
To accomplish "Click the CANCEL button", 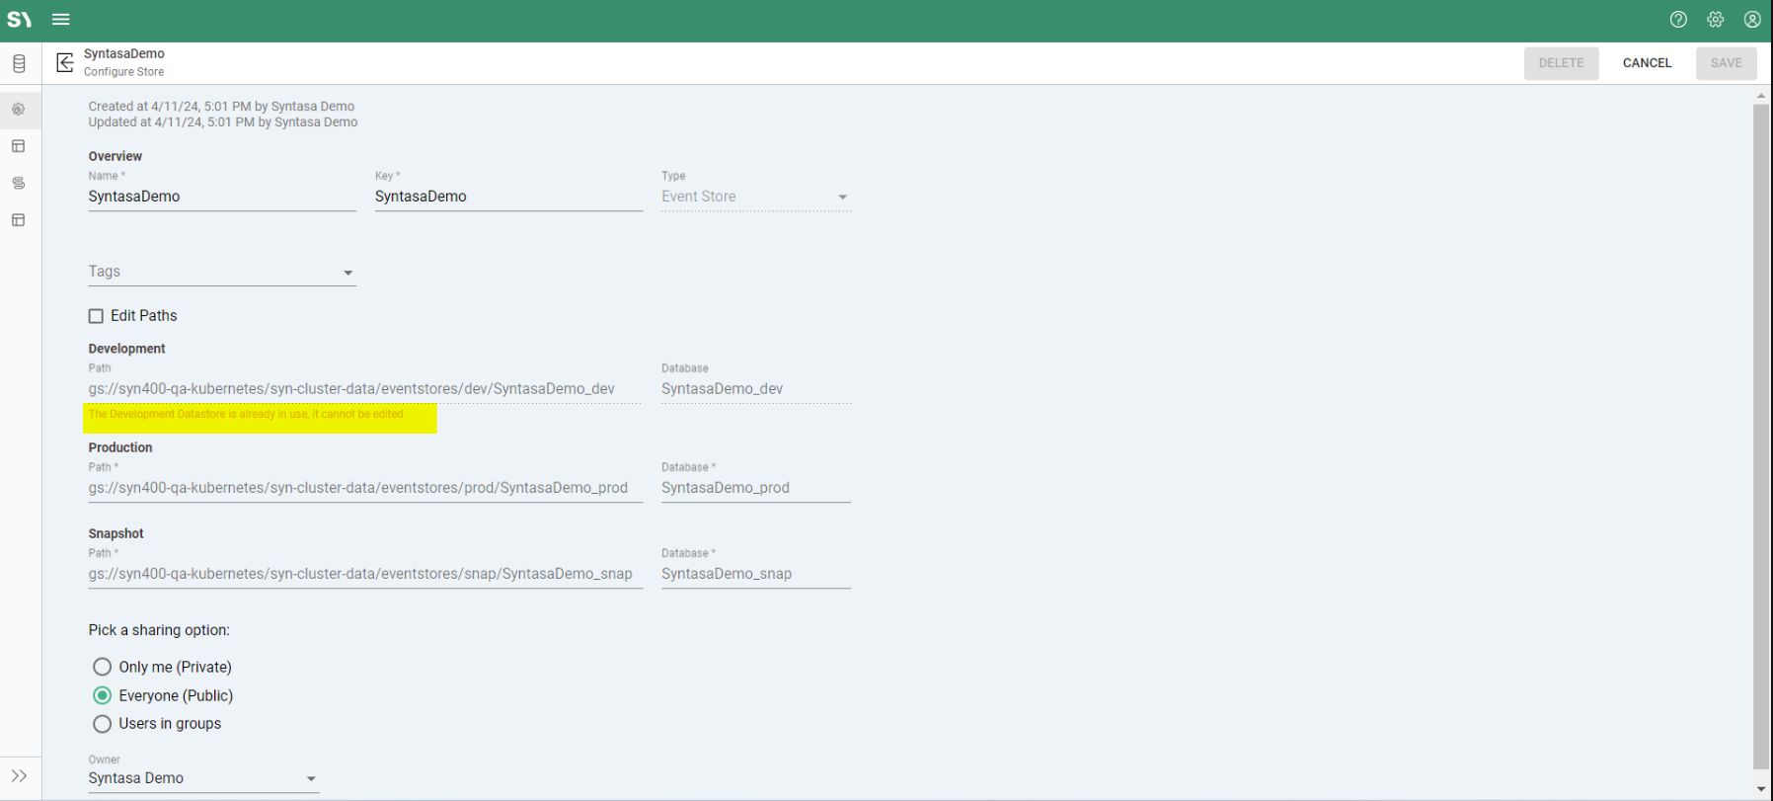I will click(1647, 63).
